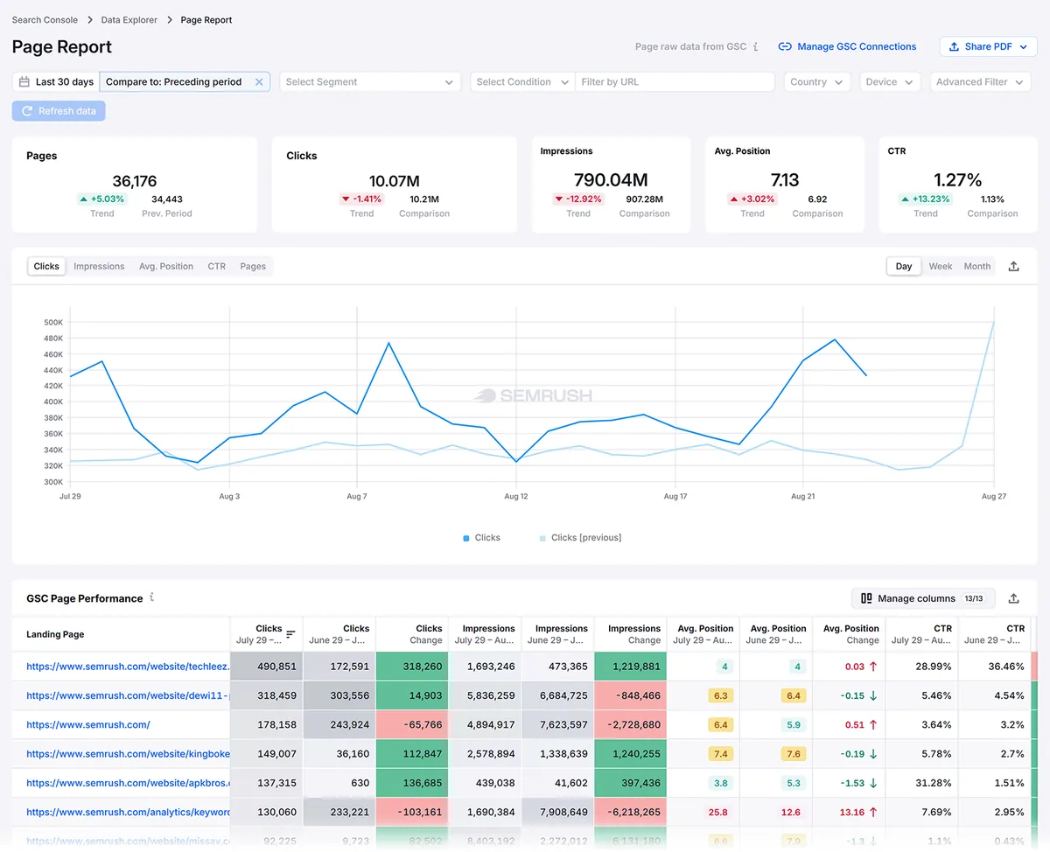Open the Country filter dropdown

pos(817,82)
